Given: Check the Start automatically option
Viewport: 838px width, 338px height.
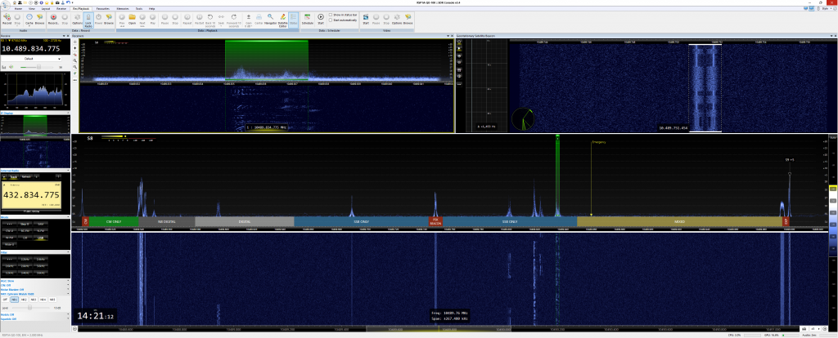Looking at the screenshot, I should tap(331, 20).
